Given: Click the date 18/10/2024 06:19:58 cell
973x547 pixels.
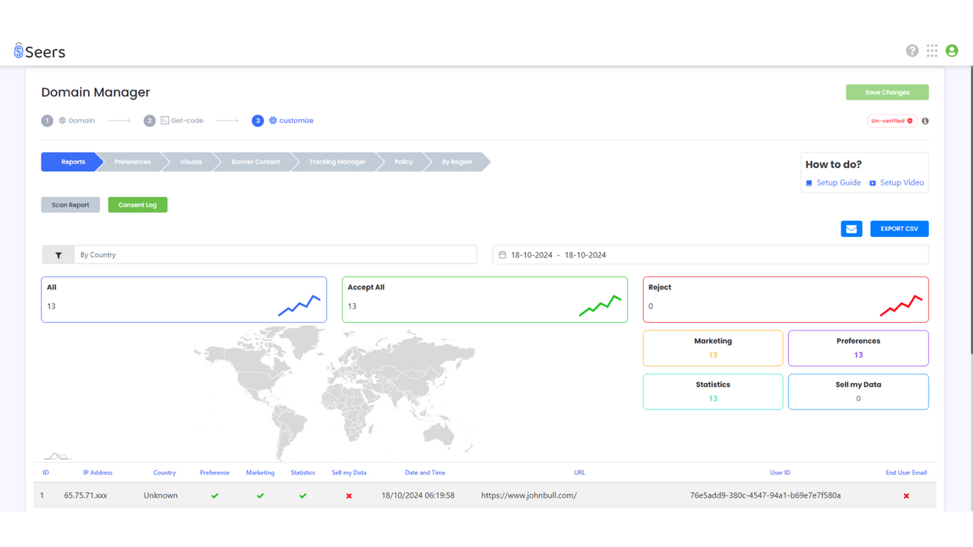Looking at the screenshot, I should pyautogui.click(x=418, y=495).
